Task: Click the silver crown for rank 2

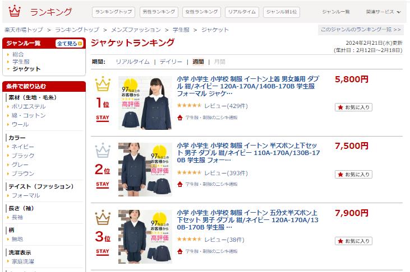Action: tap(103, 151)
